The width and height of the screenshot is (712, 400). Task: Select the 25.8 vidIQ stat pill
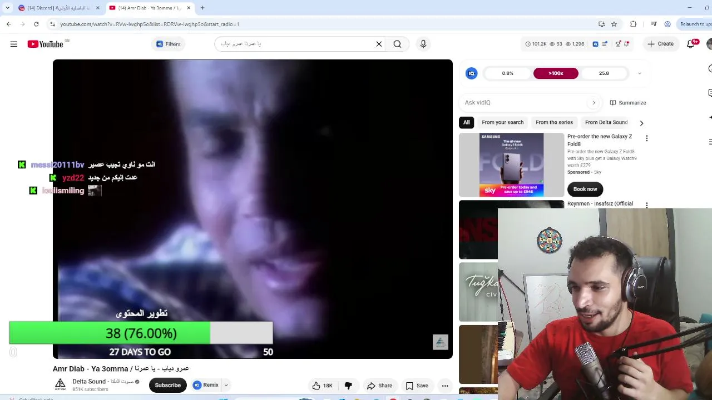(604, 73)
